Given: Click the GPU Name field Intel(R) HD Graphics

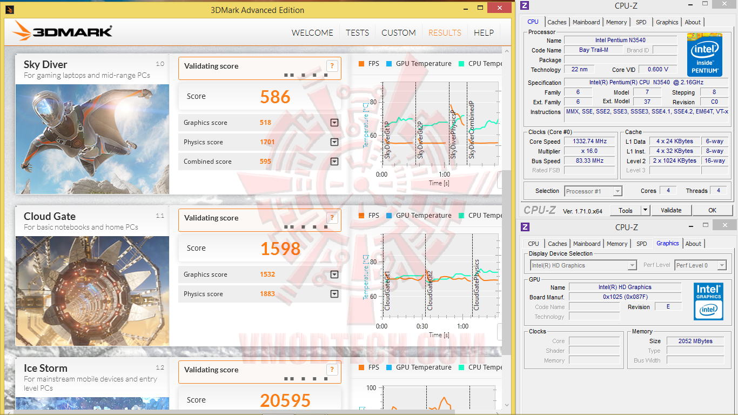Looking at the screenshot, I should (625, 287).
